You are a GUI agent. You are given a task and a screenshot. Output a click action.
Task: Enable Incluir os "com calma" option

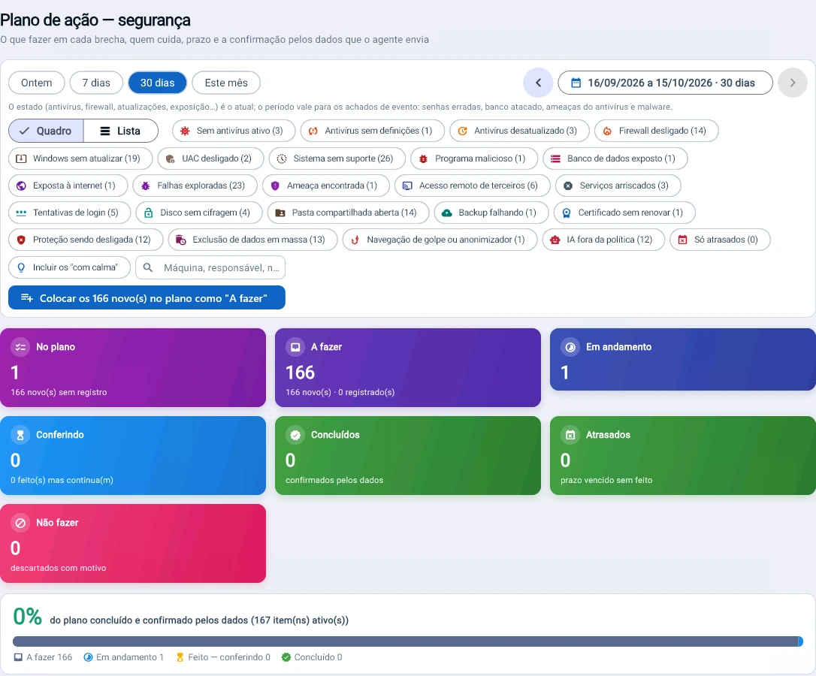pyautogui.click(x=69, y=267)
